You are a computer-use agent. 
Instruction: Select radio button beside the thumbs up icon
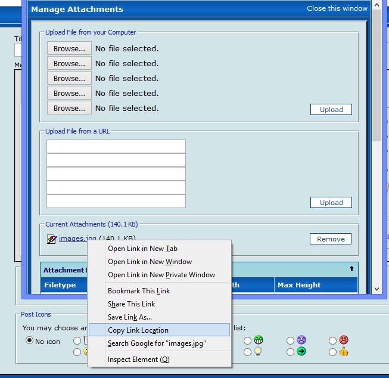coord(332,352)
